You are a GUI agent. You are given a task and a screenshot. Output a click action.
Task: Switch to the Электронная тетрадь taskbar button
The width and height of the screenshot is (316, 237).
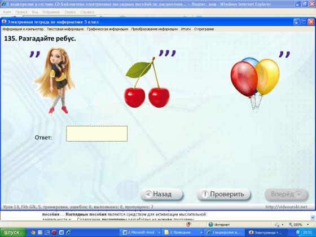pos(266,232)
